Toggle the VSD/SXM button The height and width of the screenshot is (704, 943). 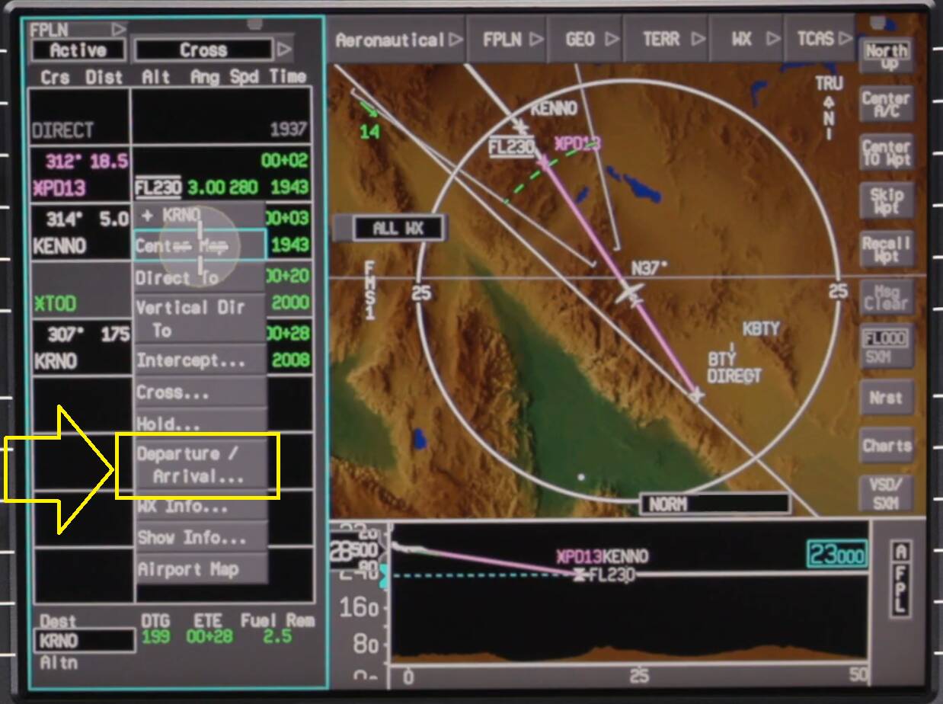[x=886, y=493]
